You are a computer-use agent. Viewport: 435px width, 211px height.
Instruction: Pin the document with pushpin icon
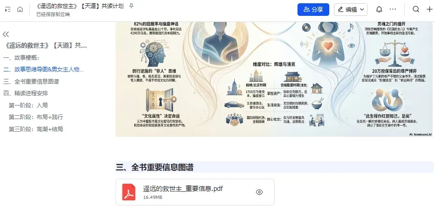131,6
